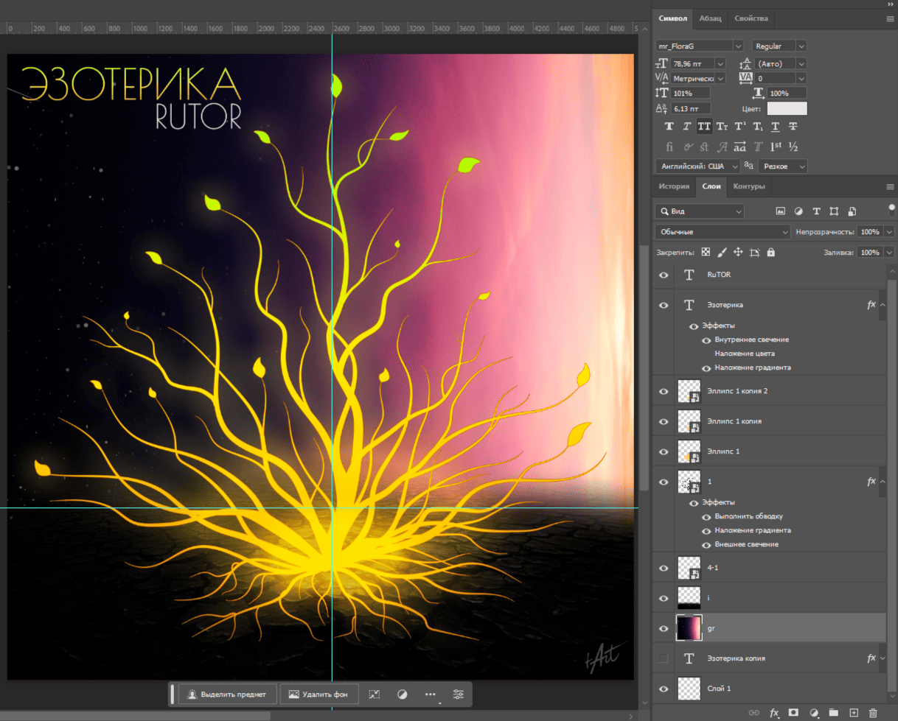Toggle smart objects filter icon

(852, 211)
